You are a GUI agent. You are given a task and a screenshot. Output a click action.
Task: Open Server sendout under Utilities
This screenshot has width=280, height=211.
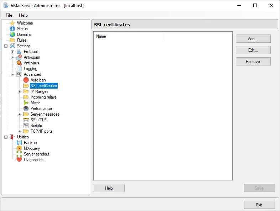tap(37, 154)
